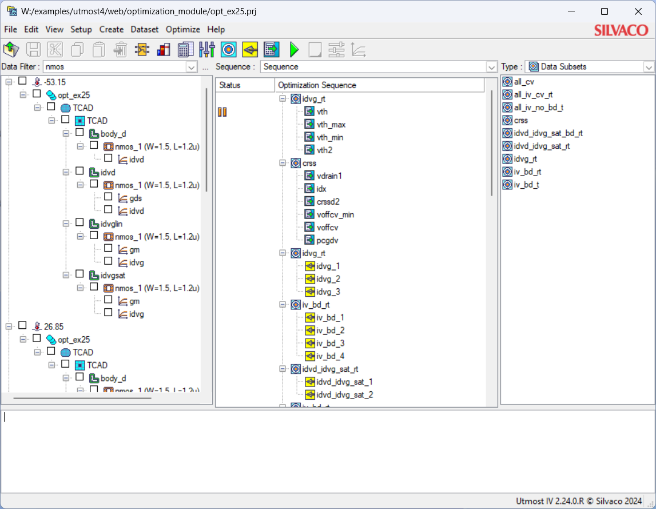The width and height of the screenshot is (656, 509).
Task: Click the green play run button
Action: tap(294, 49)
